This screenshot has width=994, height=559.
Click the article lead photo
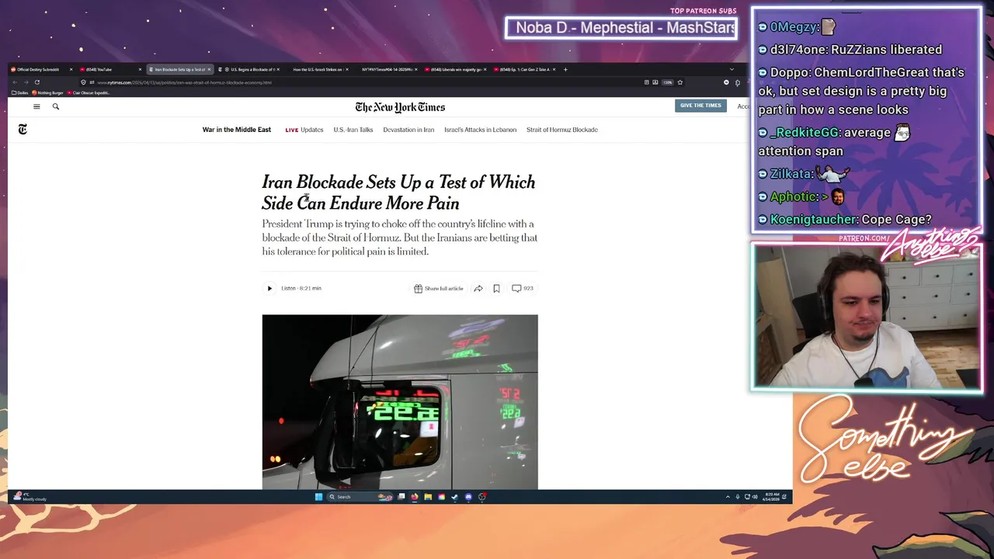coord(400,401)
